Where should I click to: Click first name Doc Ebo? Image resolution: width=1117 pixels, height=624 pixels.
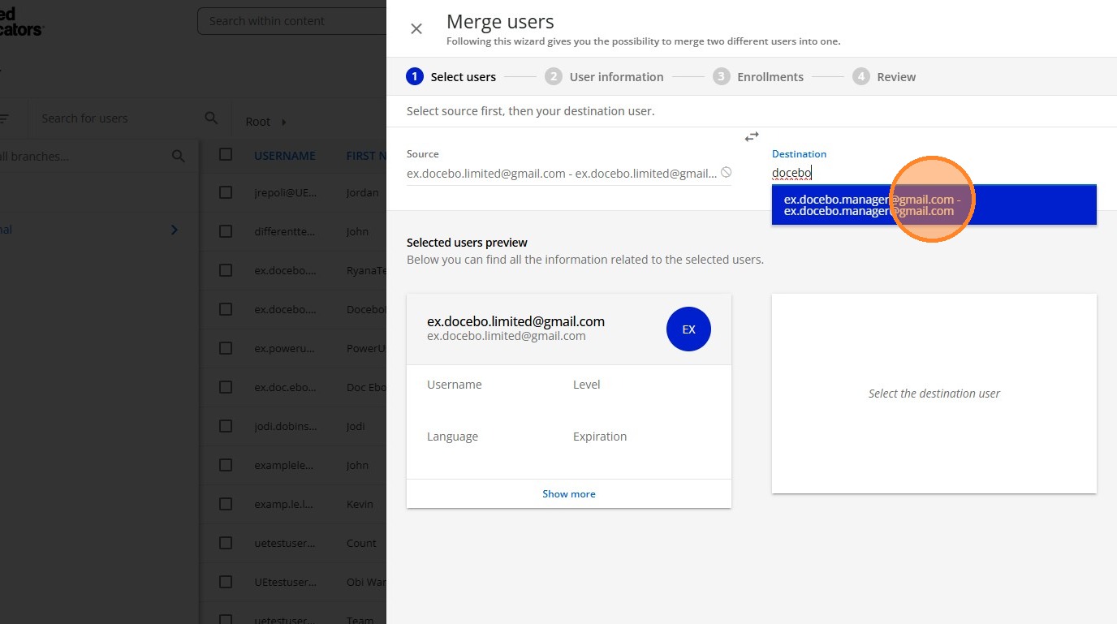tap(366, 388)
